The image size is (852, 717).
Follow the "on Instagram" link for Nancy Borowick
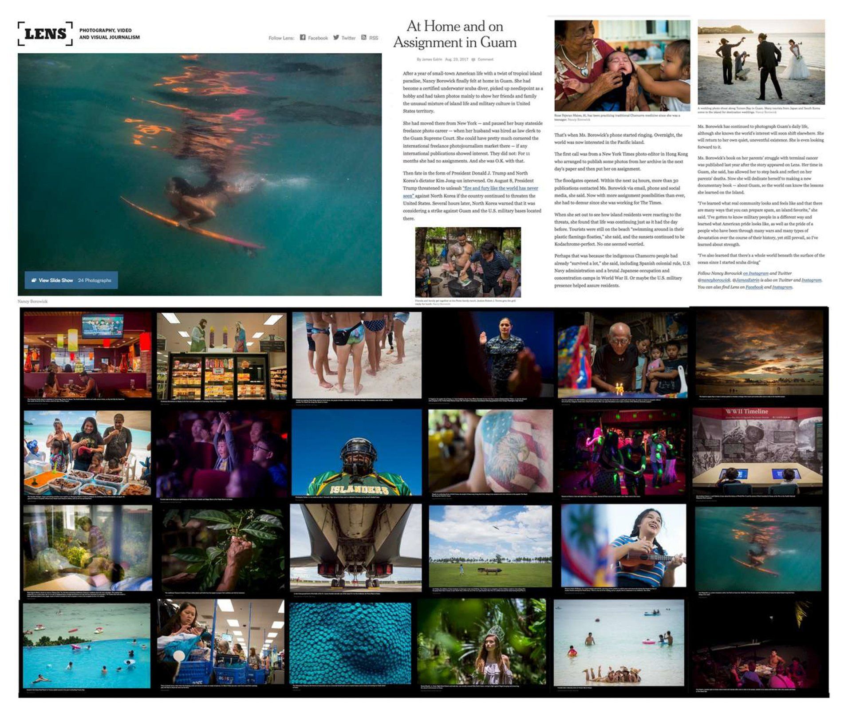[x=755, y=273]
